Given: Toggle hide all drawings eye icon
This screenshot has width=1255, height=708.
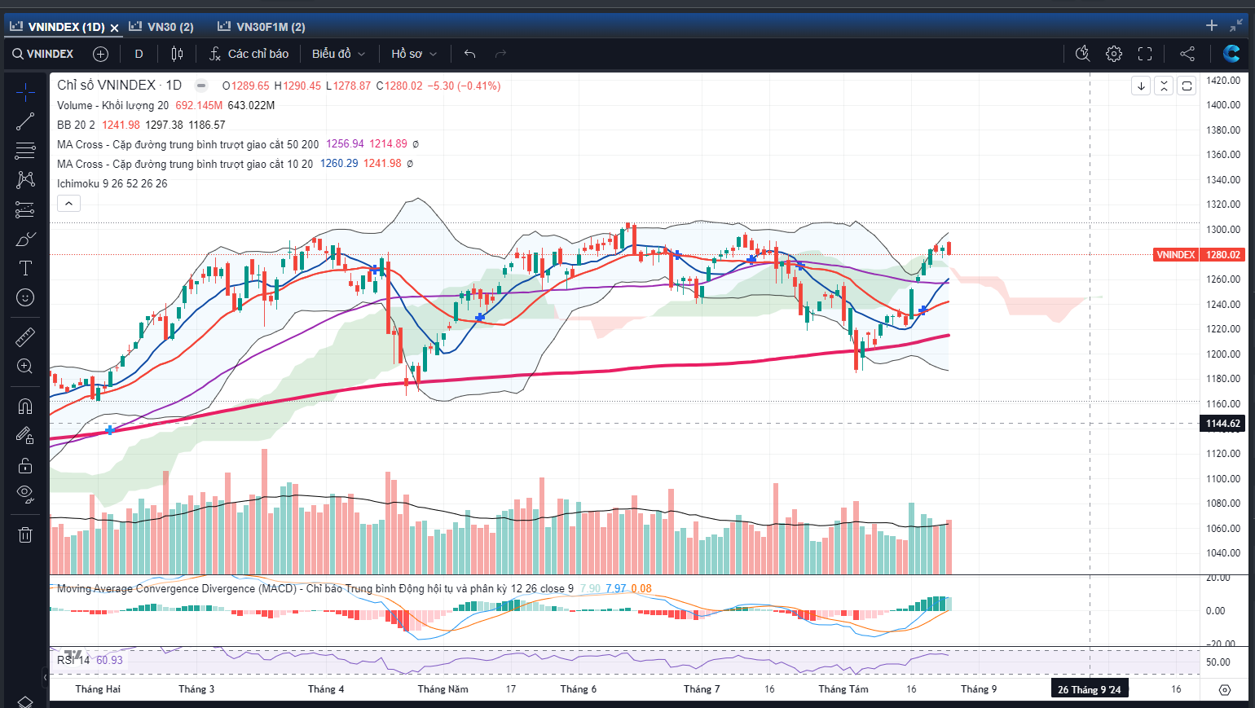Looking at the screenshot, I should (25, 494).
